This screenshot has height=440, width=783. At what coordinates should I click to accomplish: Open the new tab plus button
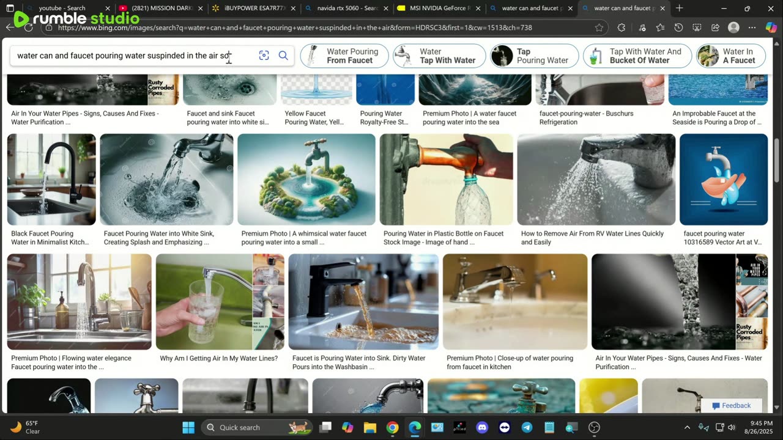point(679,9)
